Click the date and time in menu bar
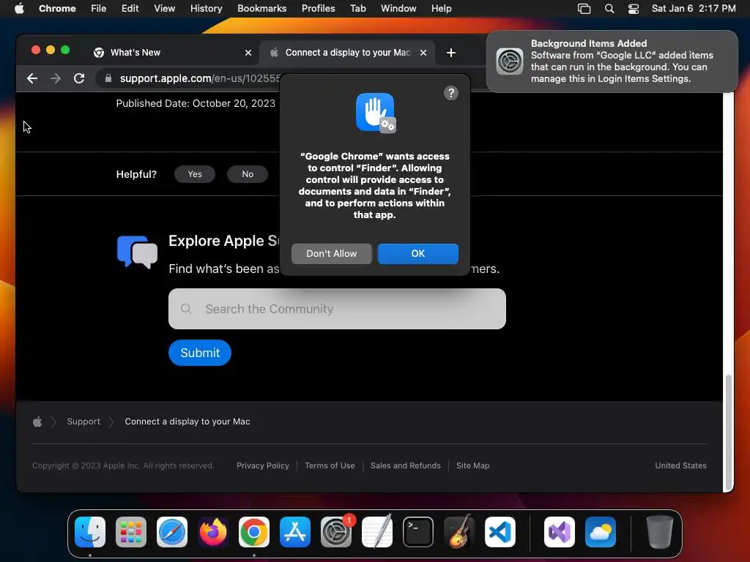 pyautogui.click(x=694, y=9)
